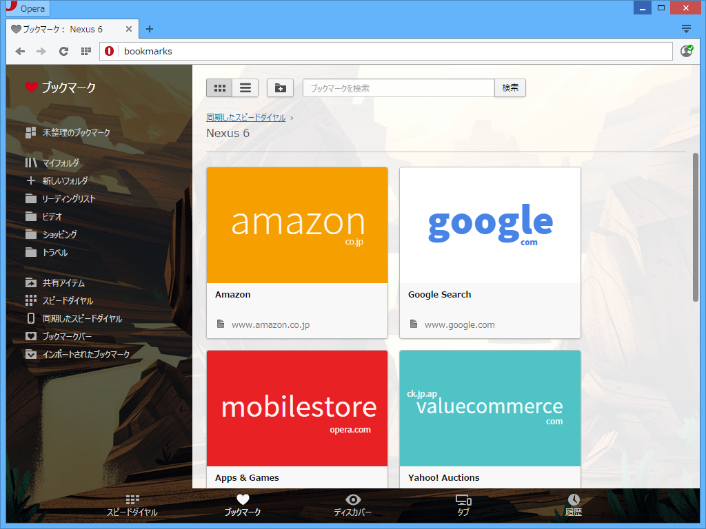Create a new bookmark folder

point(280,88)
